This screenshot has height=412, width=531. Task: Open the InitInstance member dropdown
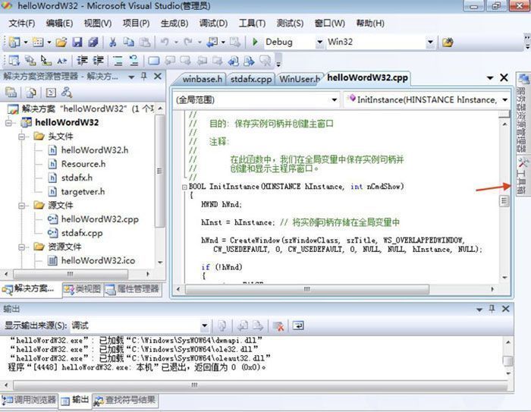tap(505, 100)
